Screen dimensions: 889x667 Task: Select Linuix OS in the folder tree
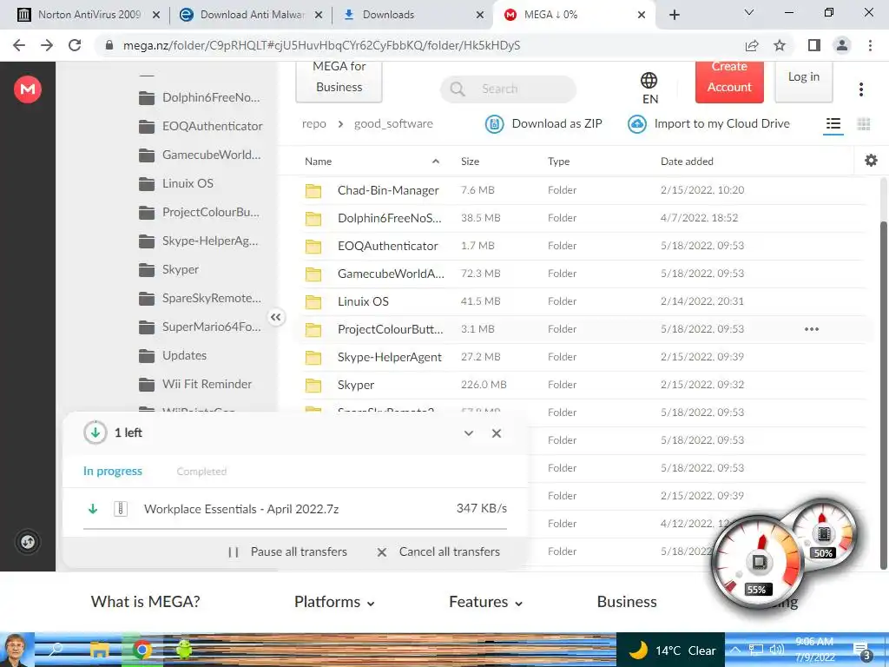tap(176, 184)
